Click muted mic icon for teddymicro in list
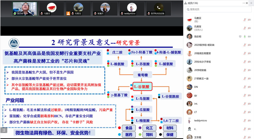This screenshot has width=254, height=139. pos(245,121)
